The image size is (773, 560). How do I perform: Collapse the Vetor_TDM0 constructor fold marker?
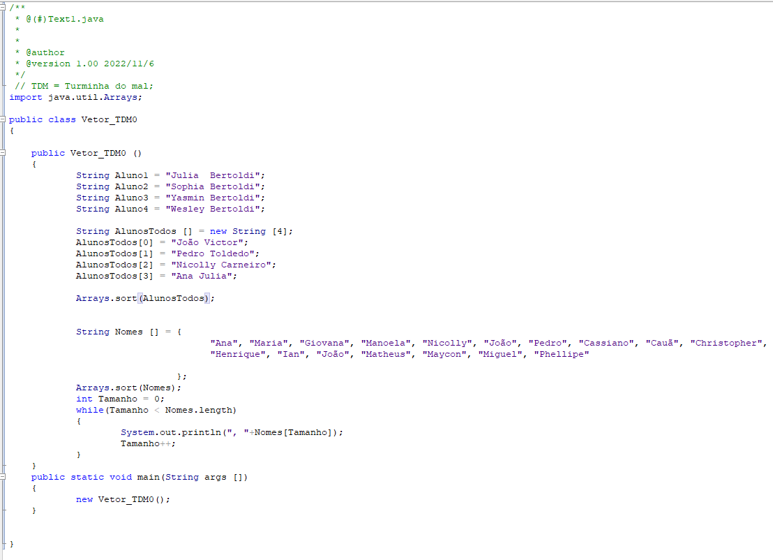tap(3, 153)
